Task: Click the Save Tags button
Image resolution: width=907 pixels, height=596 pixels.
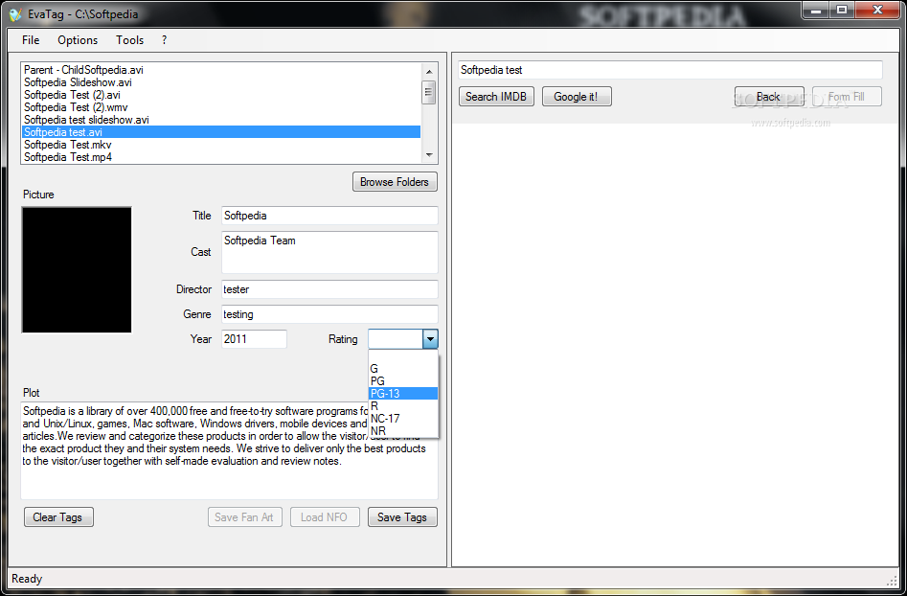Action: [x=402, y=517]
